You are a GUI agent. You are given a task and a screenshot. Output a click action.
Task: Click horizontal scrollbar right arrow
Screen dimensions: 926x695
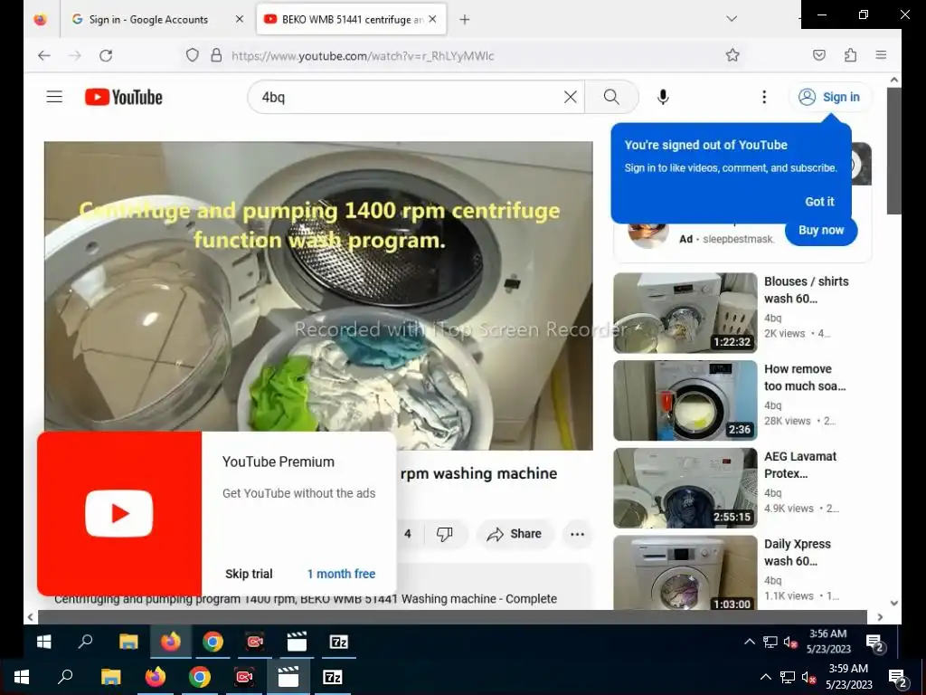880,617
